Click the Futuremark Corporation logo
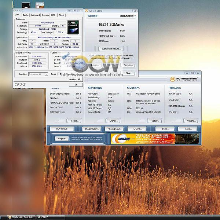220x220 pixels. tap(184, 79)
